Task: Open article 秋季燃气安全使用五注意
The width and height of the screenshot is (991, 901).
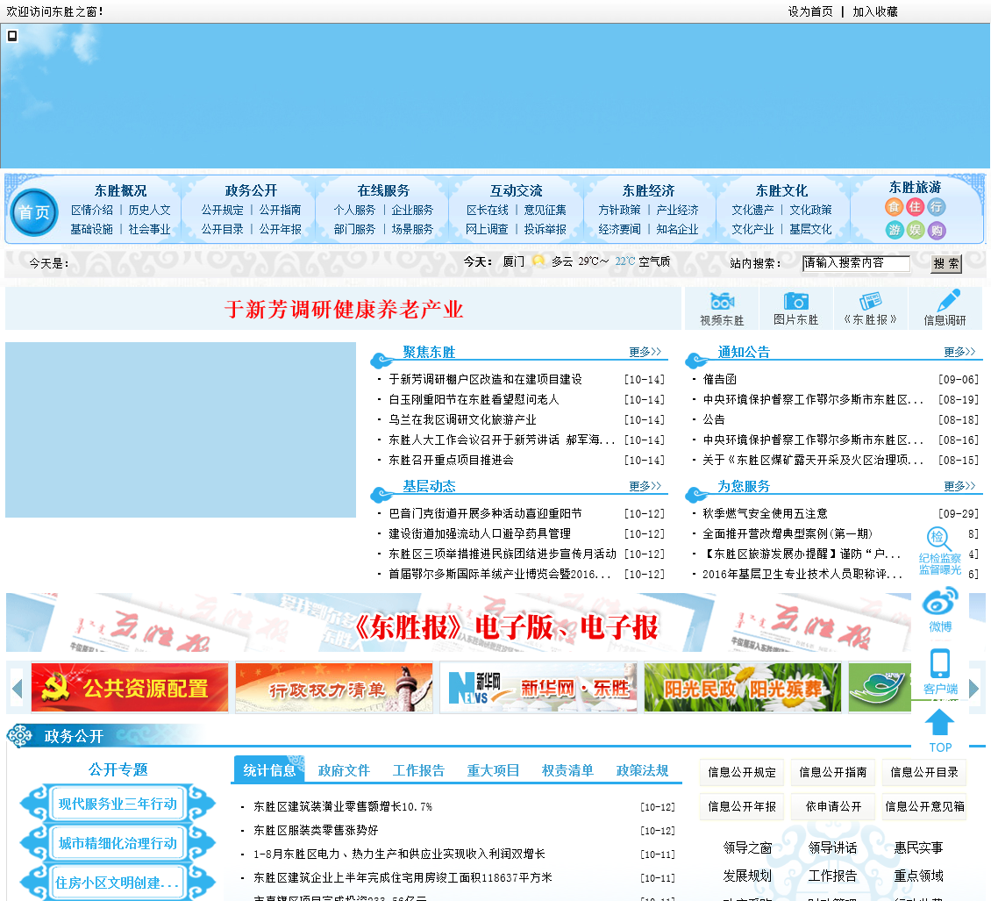Action: click(x=766, y=513)
